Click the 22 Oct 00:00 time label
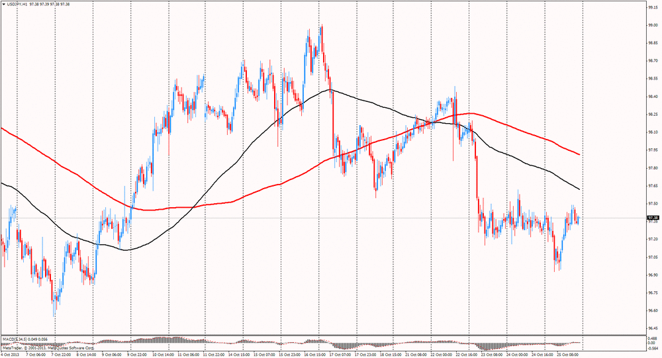The width and height of the screenshot is (662, 358). (442, 355)
